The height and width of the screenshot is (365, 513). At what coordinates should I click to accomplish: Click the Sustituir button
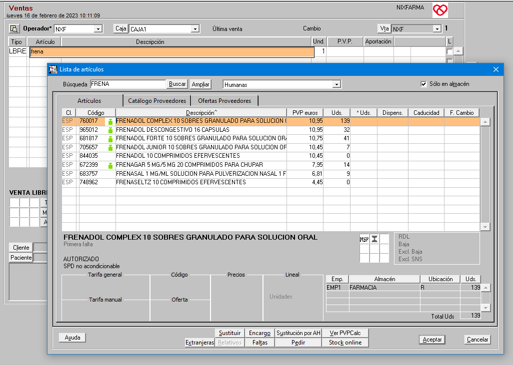tap(229, 333)
